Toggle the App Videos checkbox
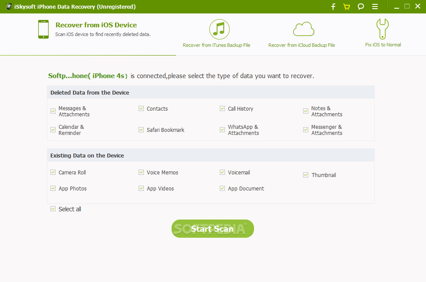 point(141,188)
